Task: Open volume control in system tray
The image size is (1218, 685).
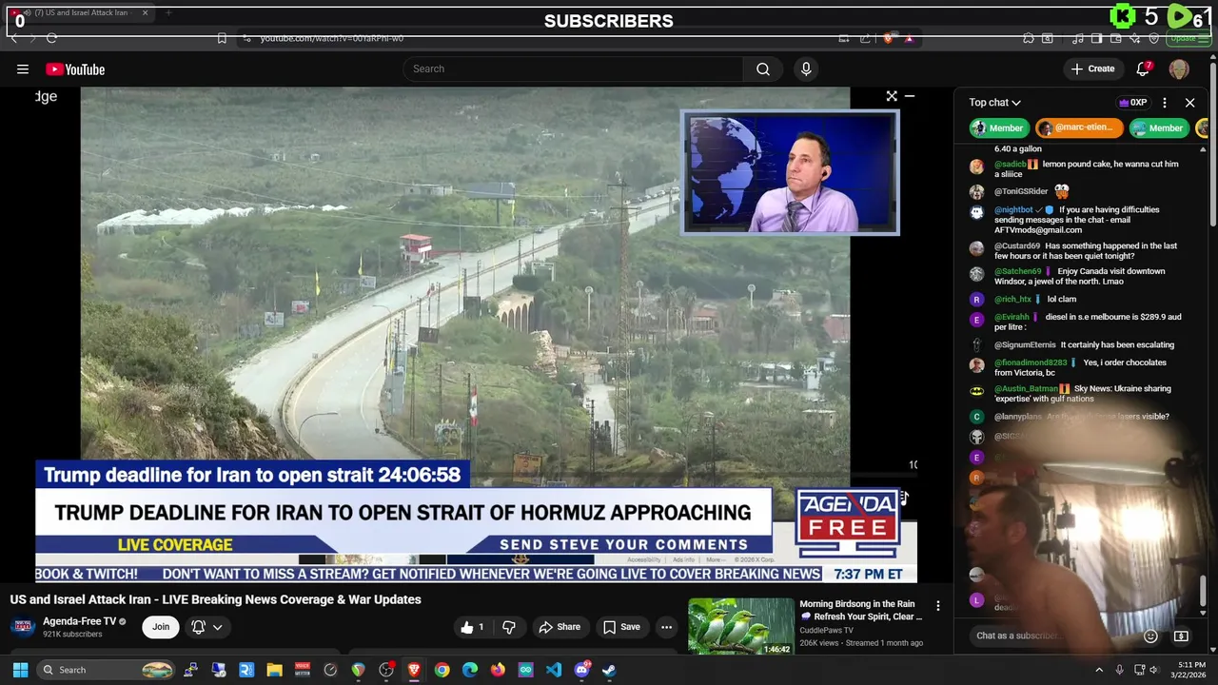Action: point(1154,670)
